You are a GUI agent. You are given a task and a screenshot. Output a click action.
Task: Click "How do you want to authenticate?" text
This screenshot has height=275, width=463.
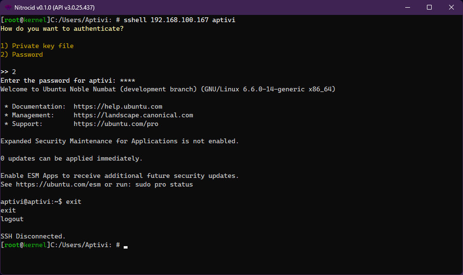point(62,29)
